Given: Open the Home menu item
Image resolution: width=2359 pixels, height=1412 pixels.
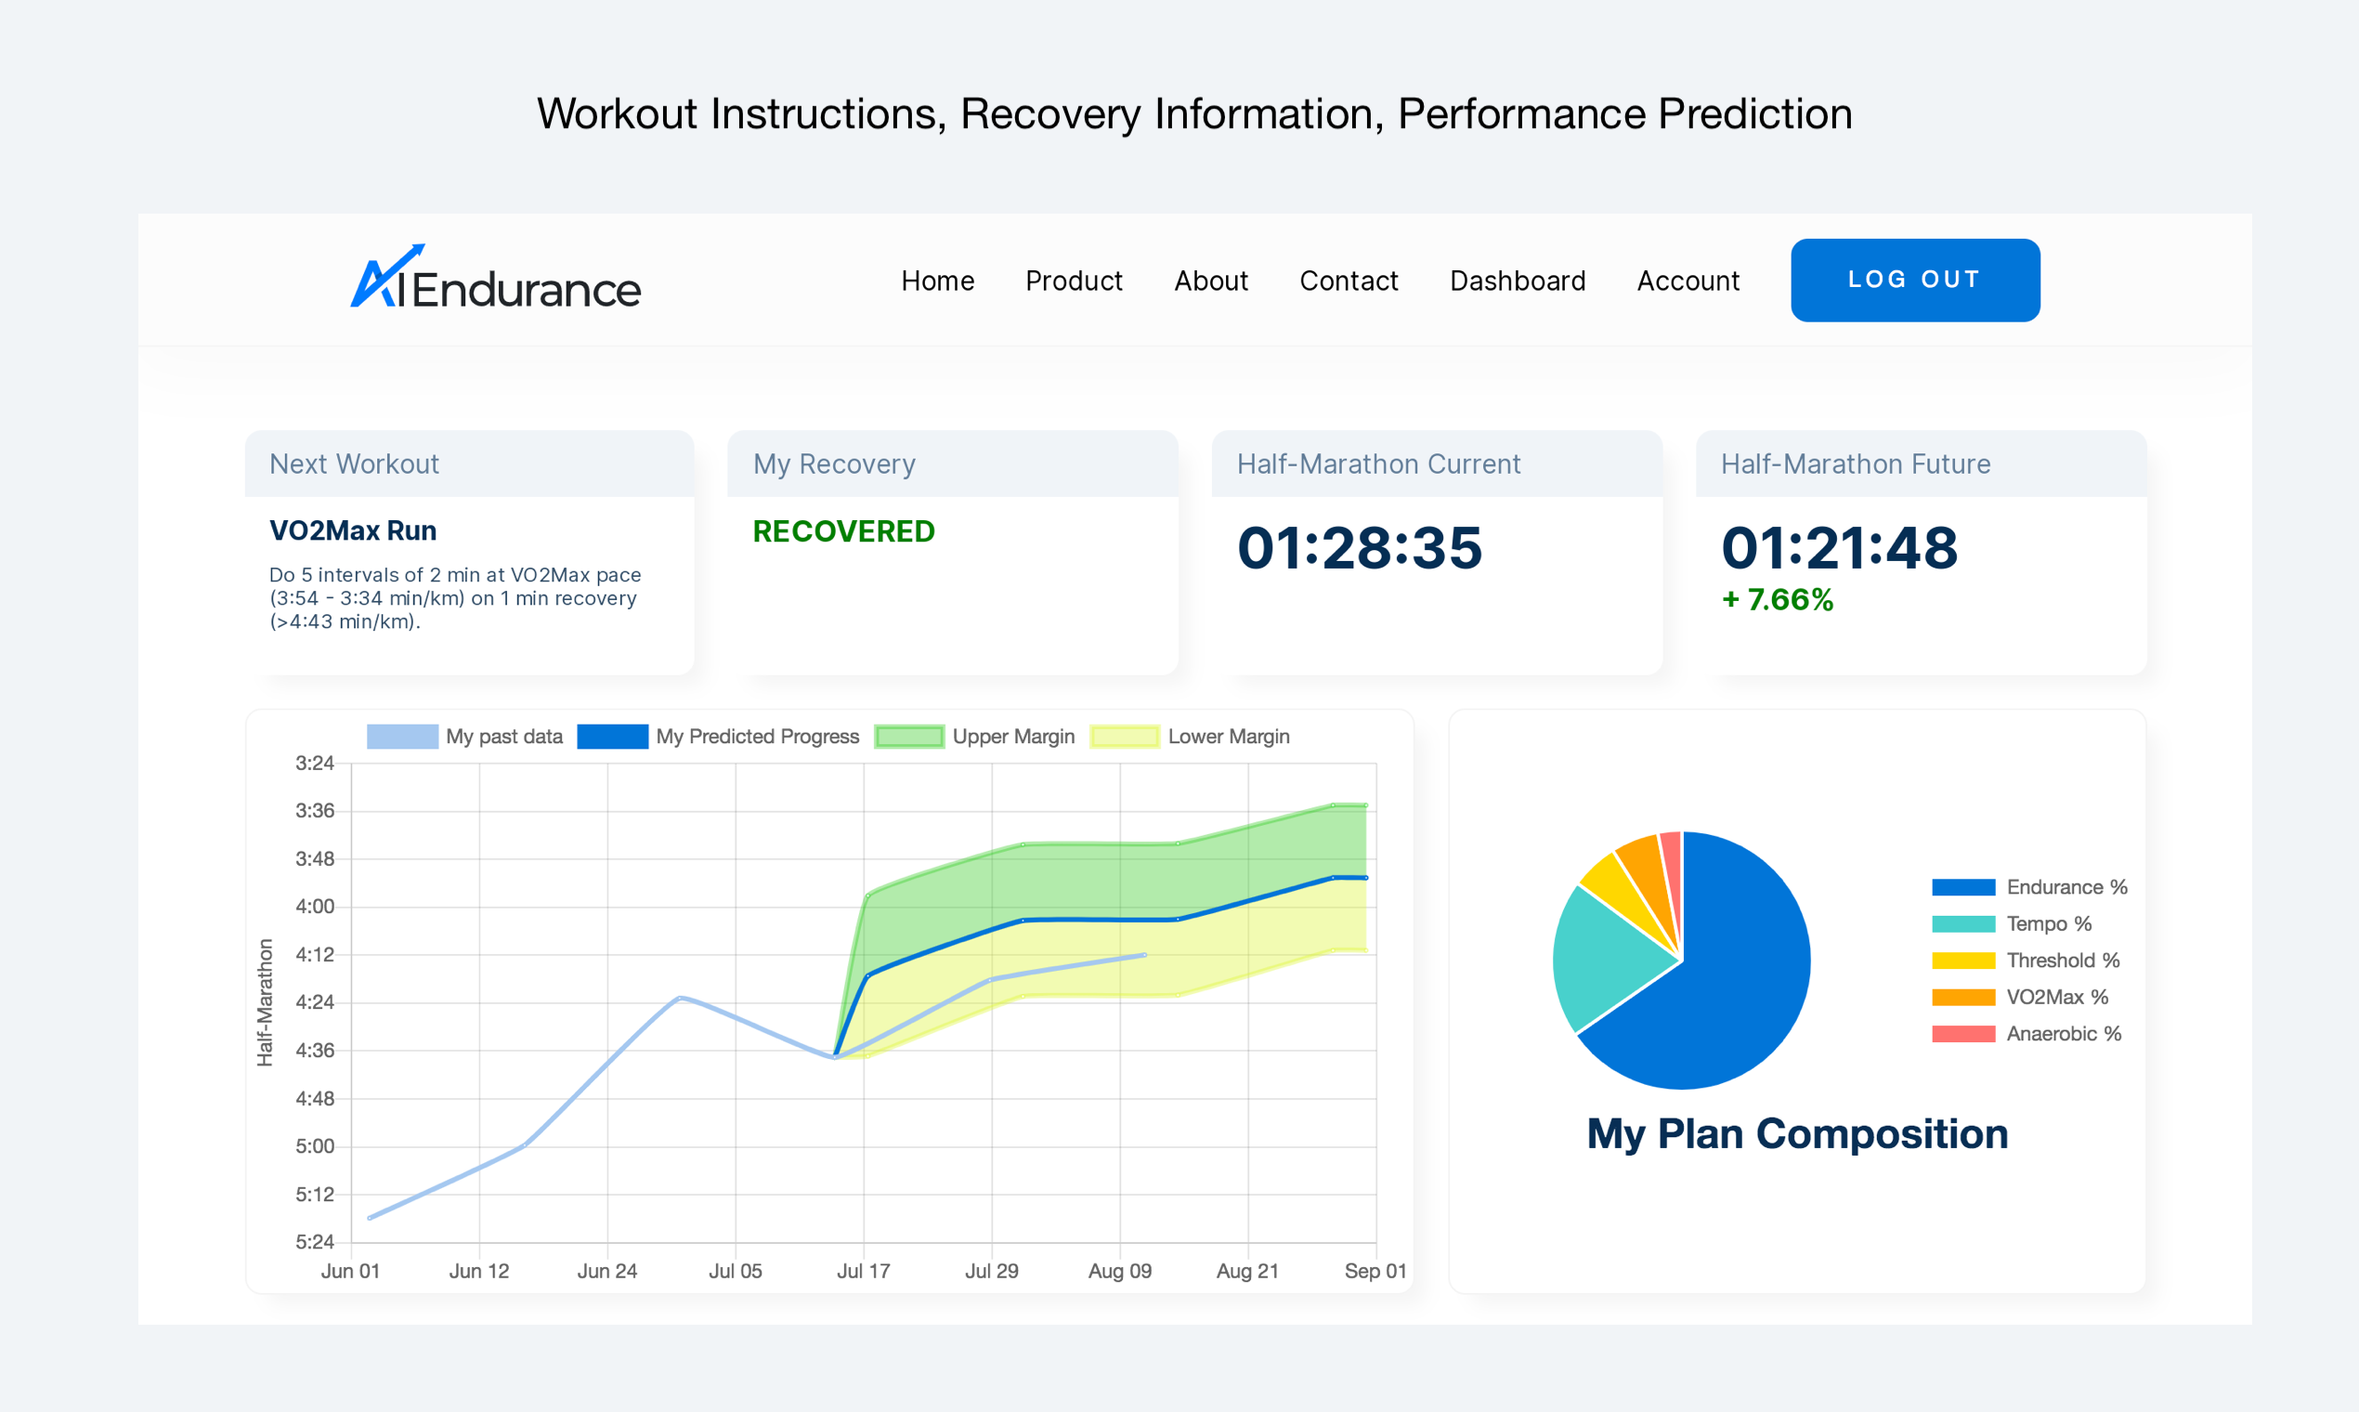Looking at the screenshot, I should (937, 281).
